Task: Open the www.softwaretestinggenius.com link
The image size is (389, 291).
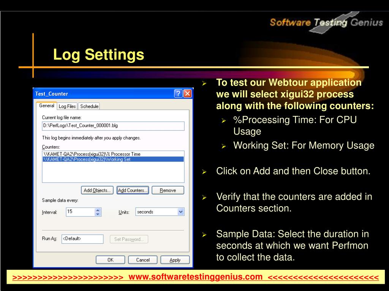Action: point(196,277)
